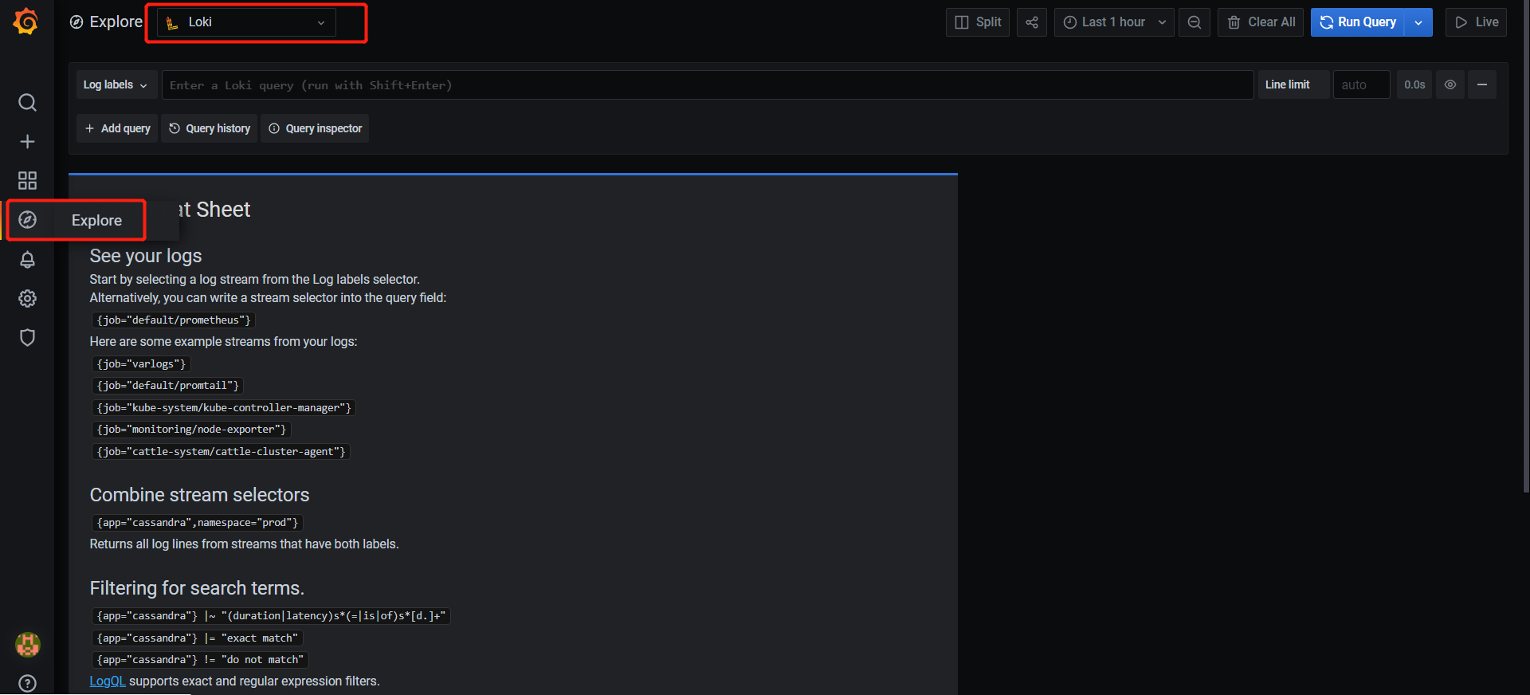This screenshot has width=1530, height=695.
Task: Open the LogQL documentation link
Action: point(108,681)
